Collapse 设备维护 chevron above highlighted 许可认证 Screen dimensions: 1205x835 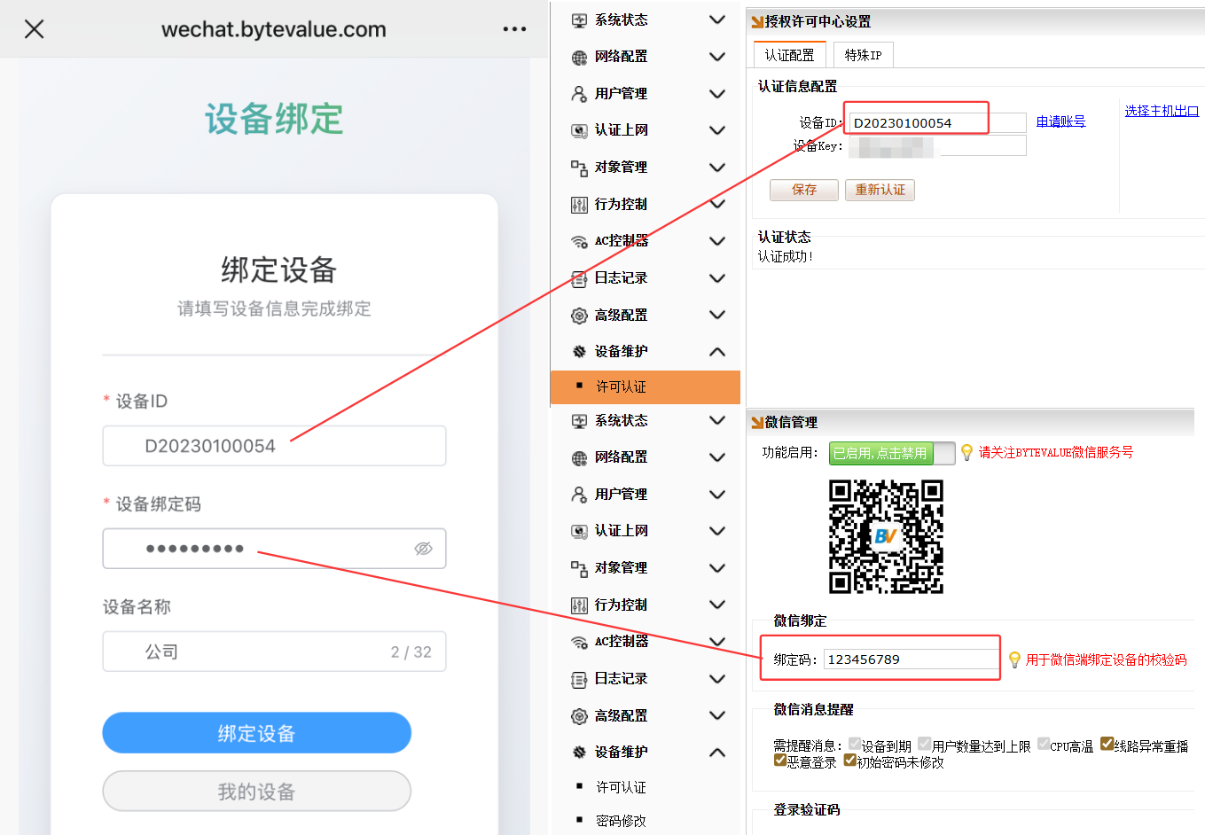pos(717,352)
